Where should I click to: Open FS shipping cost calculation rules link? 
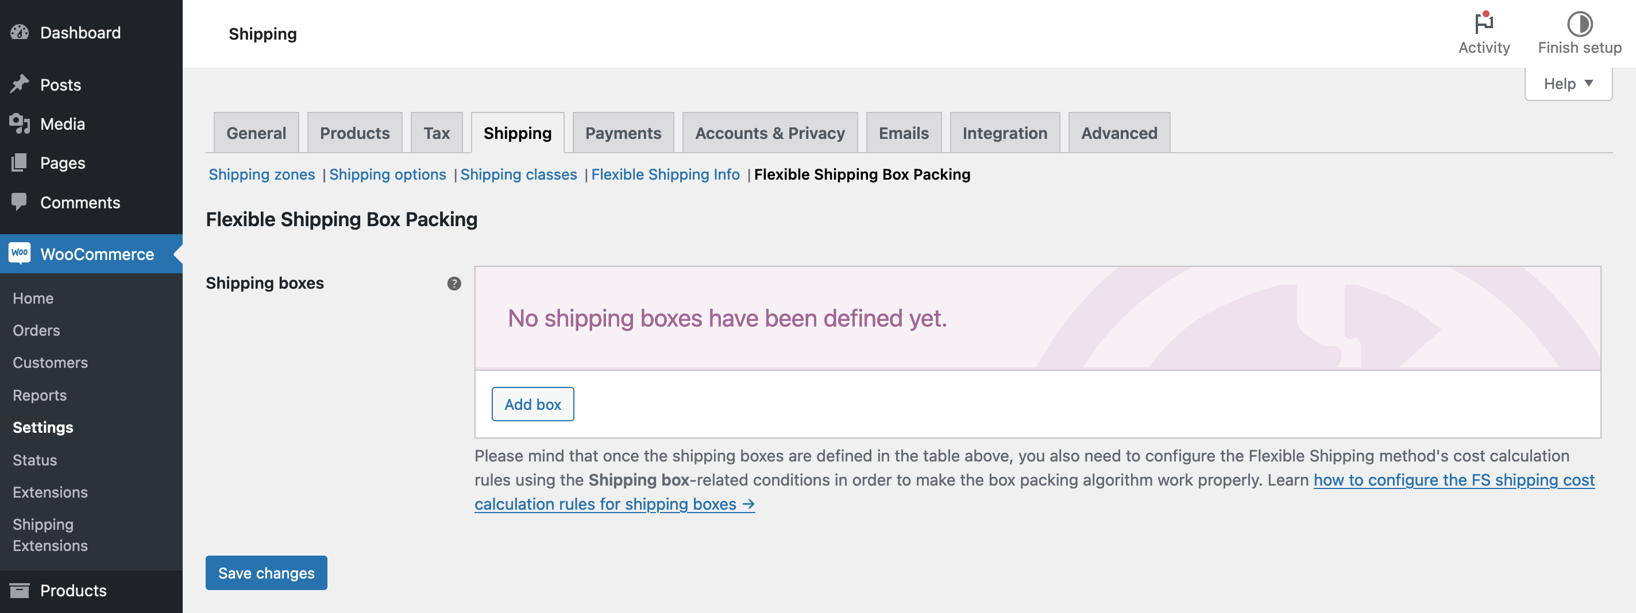point(1453,480)
